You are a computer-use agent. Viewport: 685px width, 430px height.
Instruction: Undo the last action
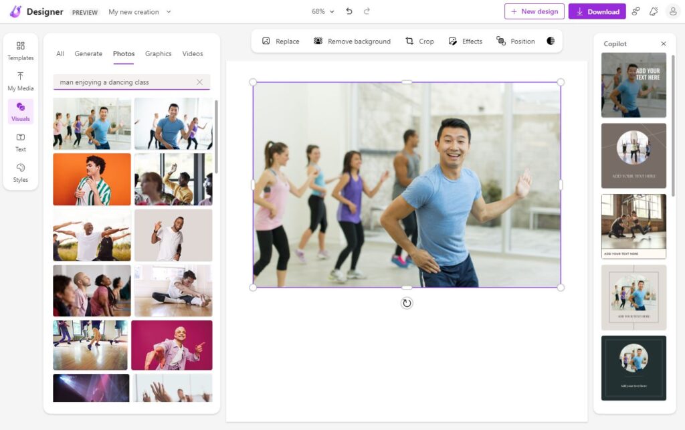(x=349, y=11)
